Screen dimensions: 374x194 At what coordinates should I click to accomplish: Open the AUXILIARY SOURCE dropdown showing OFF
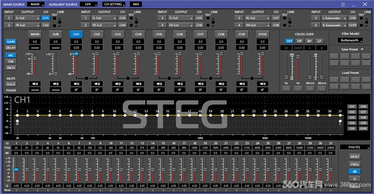[x=89, y=4]
